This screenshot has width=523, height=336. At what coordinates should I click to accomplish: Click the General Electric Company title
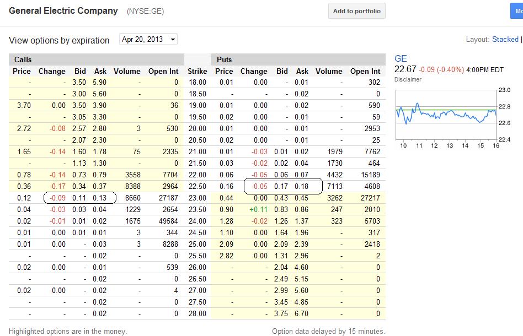pos(63,10)
